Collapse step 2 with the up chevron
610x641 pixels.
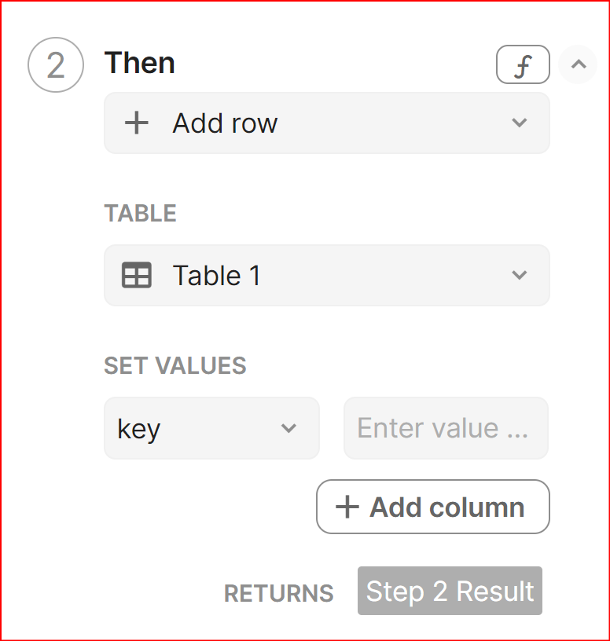tap(579, 64)
